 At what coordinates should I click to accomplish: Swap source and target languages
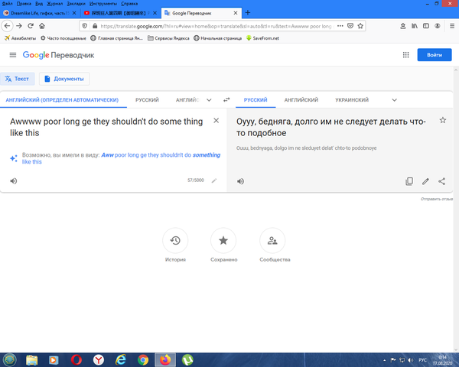[x=226, y=100]
